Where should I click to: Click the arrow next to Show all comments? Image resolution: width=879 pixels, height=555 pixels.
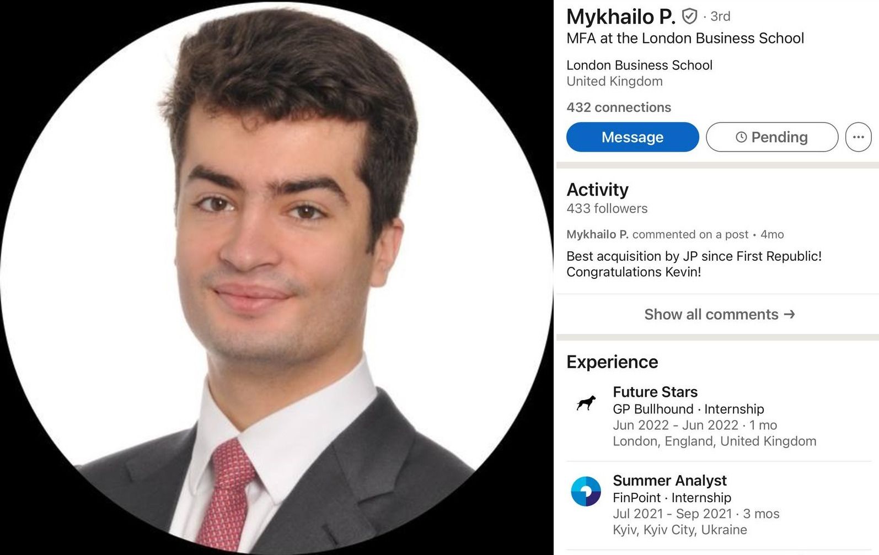point(790,314)
